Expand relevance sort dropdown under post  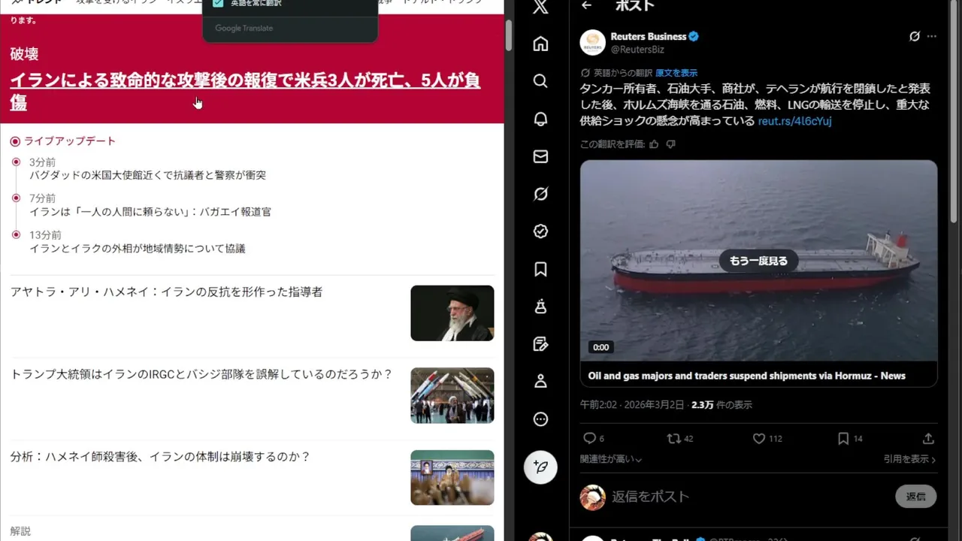click(x=611, y=459)
